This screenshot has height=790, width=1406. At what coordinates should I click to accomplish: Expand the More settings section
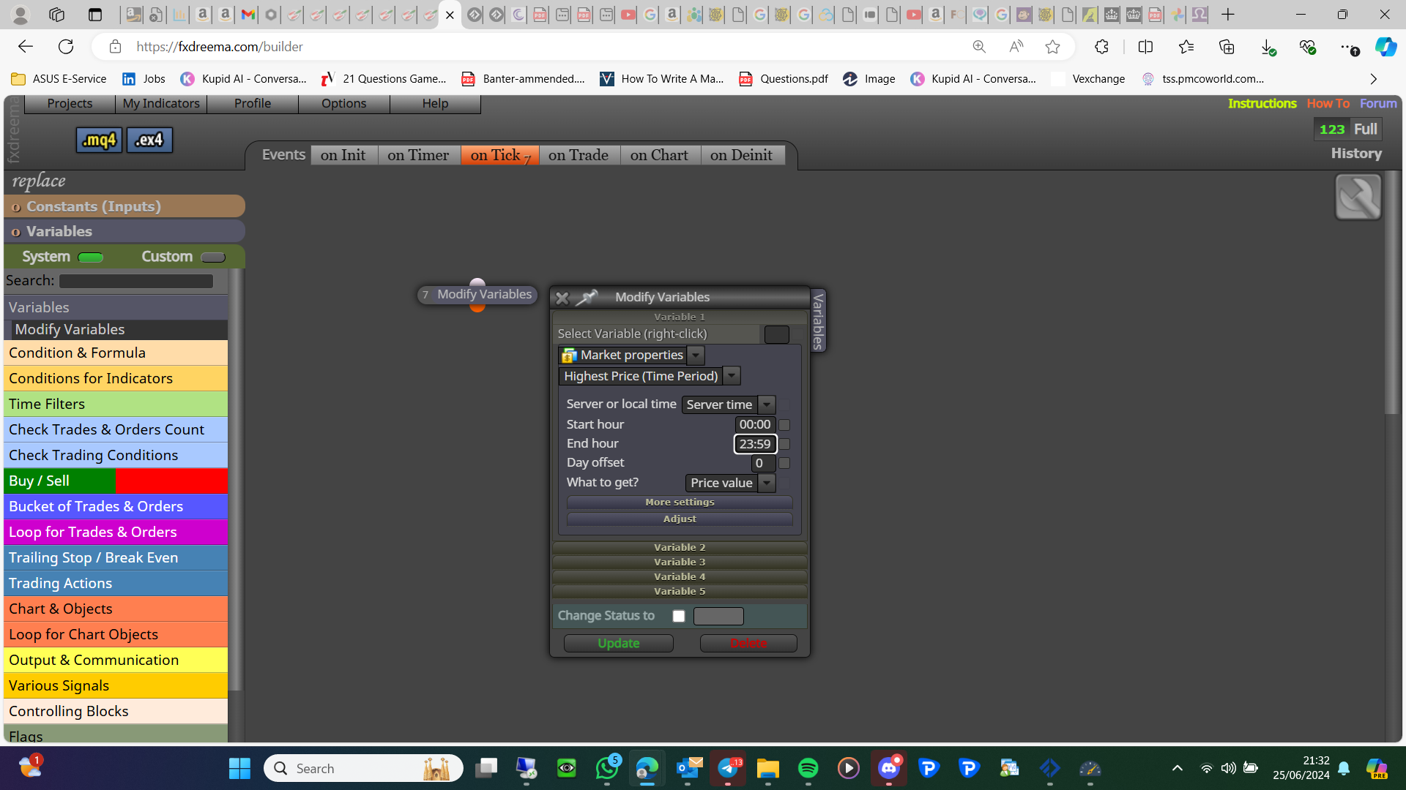pos(680,503)
